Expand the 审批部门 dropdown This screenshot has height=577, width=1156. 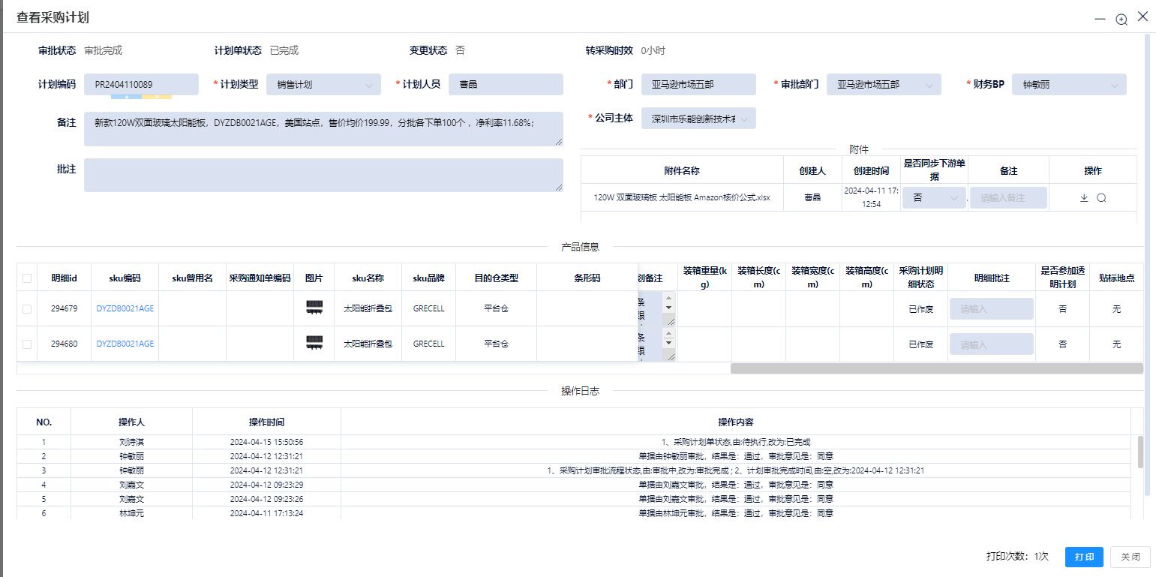click(x=929, y=84)
